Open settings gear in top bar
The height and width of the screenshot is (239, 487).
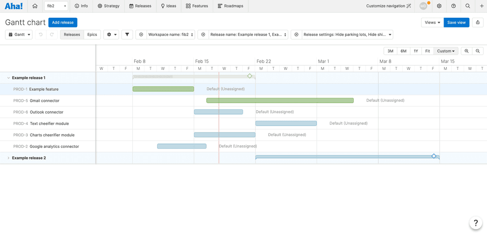pyautogui.click(x=439, y=6)
